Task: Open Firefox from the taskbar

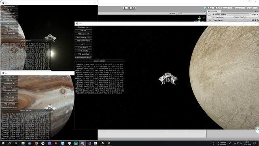Action: [x=36, y=143]
